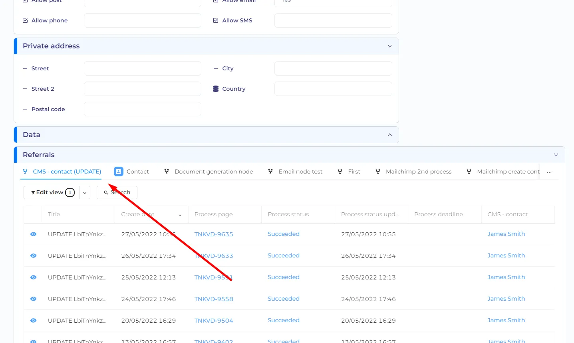The width and height of the screenshot is (574, 343).
Task: View the record created 25/05/2022 12:13
Action: click(34, 277)
